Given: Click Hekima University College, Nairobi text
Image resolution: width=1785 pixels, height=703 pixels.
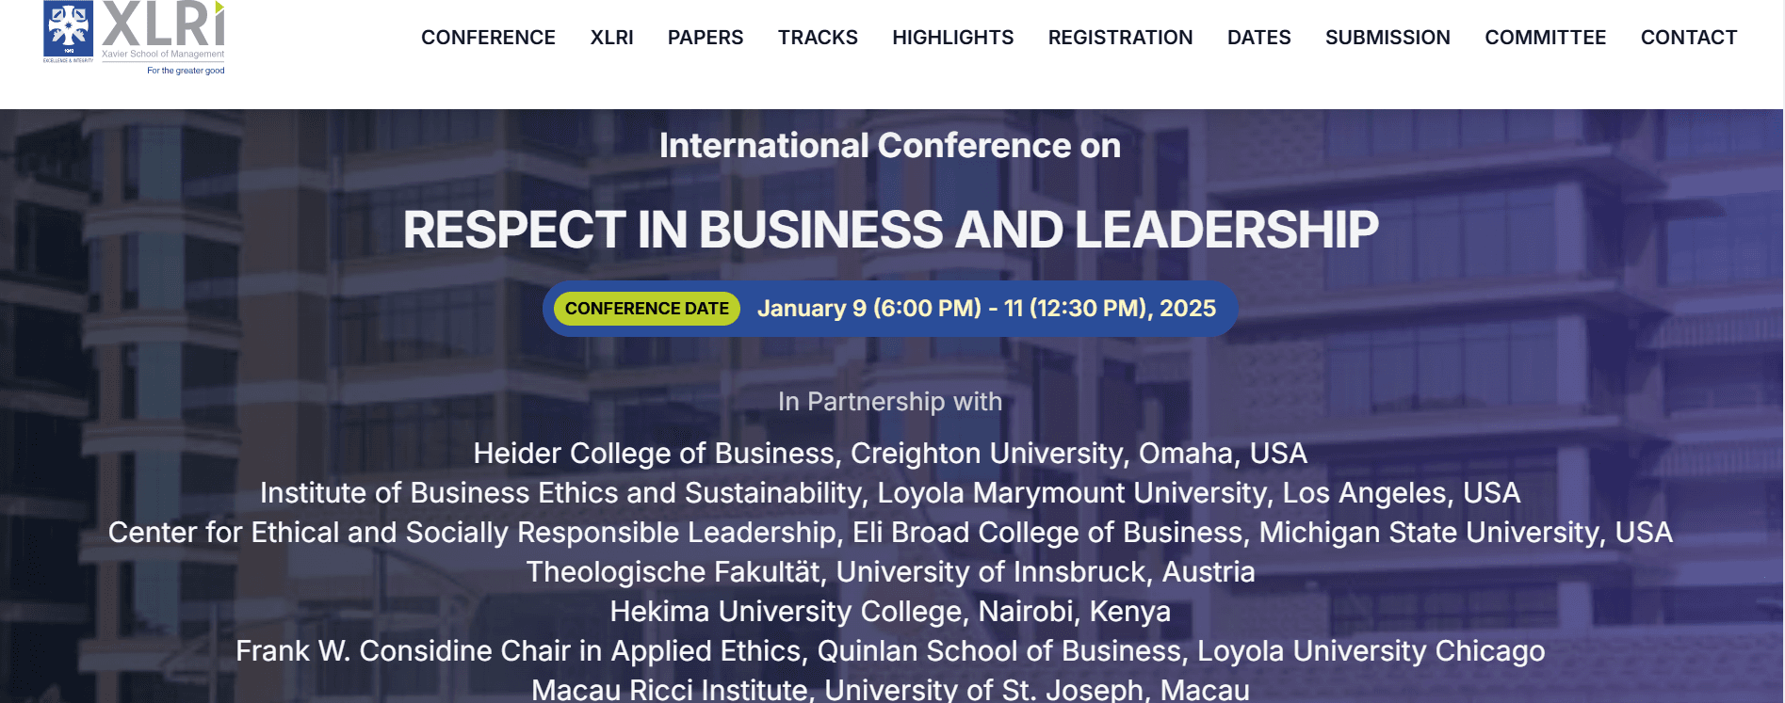Looking at the screenshot, I should point(890,612).
